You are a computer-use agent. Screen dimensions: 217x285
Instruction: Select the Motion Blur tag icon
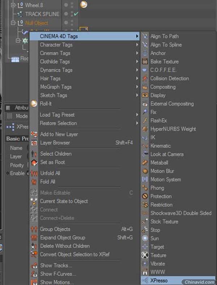click(x=145, y=171)
